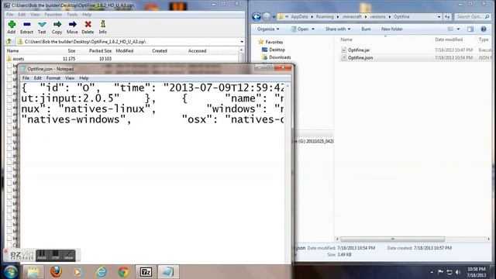Launch Internet Explorer from taskbar
The height and width of the screenshot is (279, 496).
click(101, 272)
